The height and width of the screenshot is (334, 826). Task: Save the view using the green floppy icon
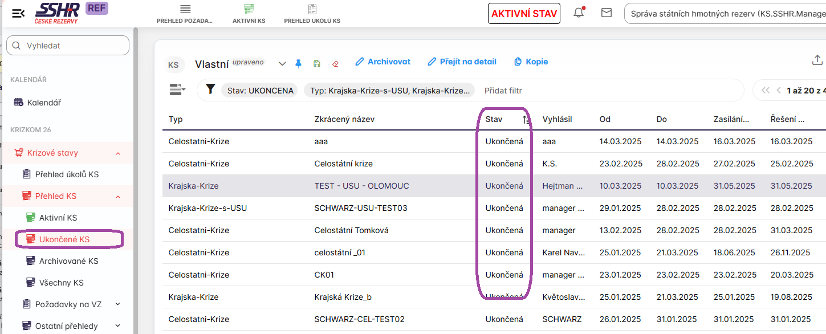tap(317, 63)
